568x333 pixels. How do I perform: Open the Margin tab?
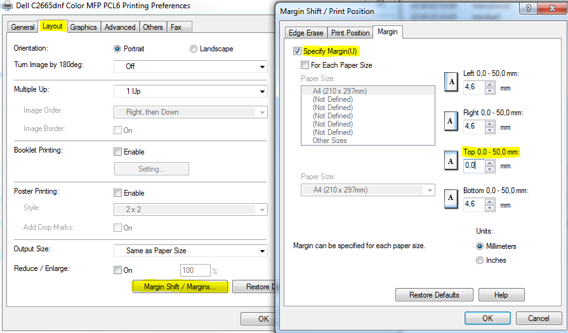point(388,32)
